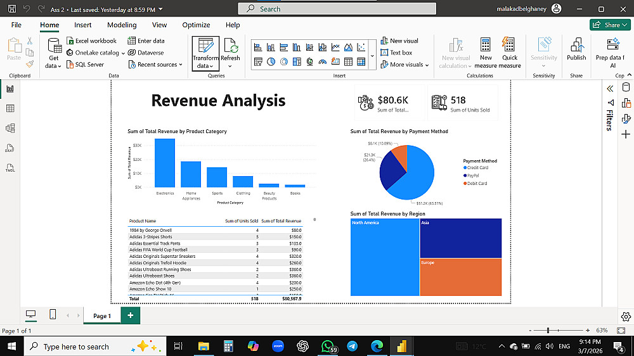Click the Save icon in title bar

pyautogui.click(x=11, y=8)
